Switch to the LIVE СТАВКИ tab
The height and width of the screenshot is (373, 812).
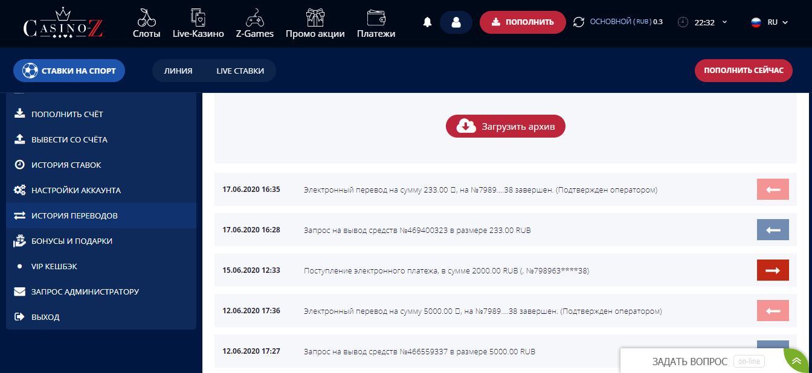[x=240, y=71]
